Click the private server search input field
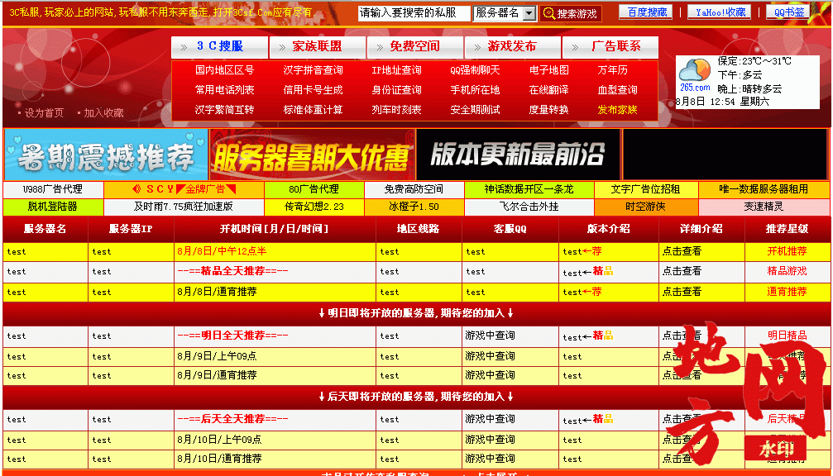 [414, 13]
